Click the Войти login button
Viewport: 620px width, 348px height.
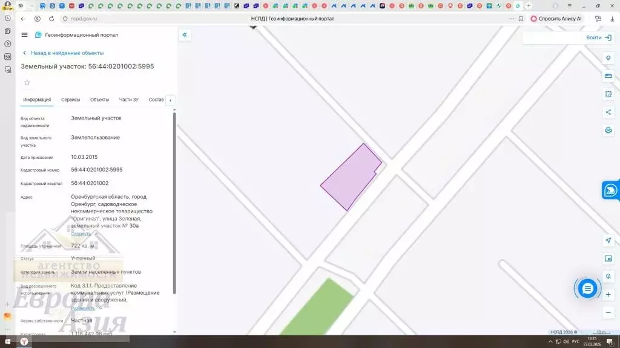click(598, 37)
